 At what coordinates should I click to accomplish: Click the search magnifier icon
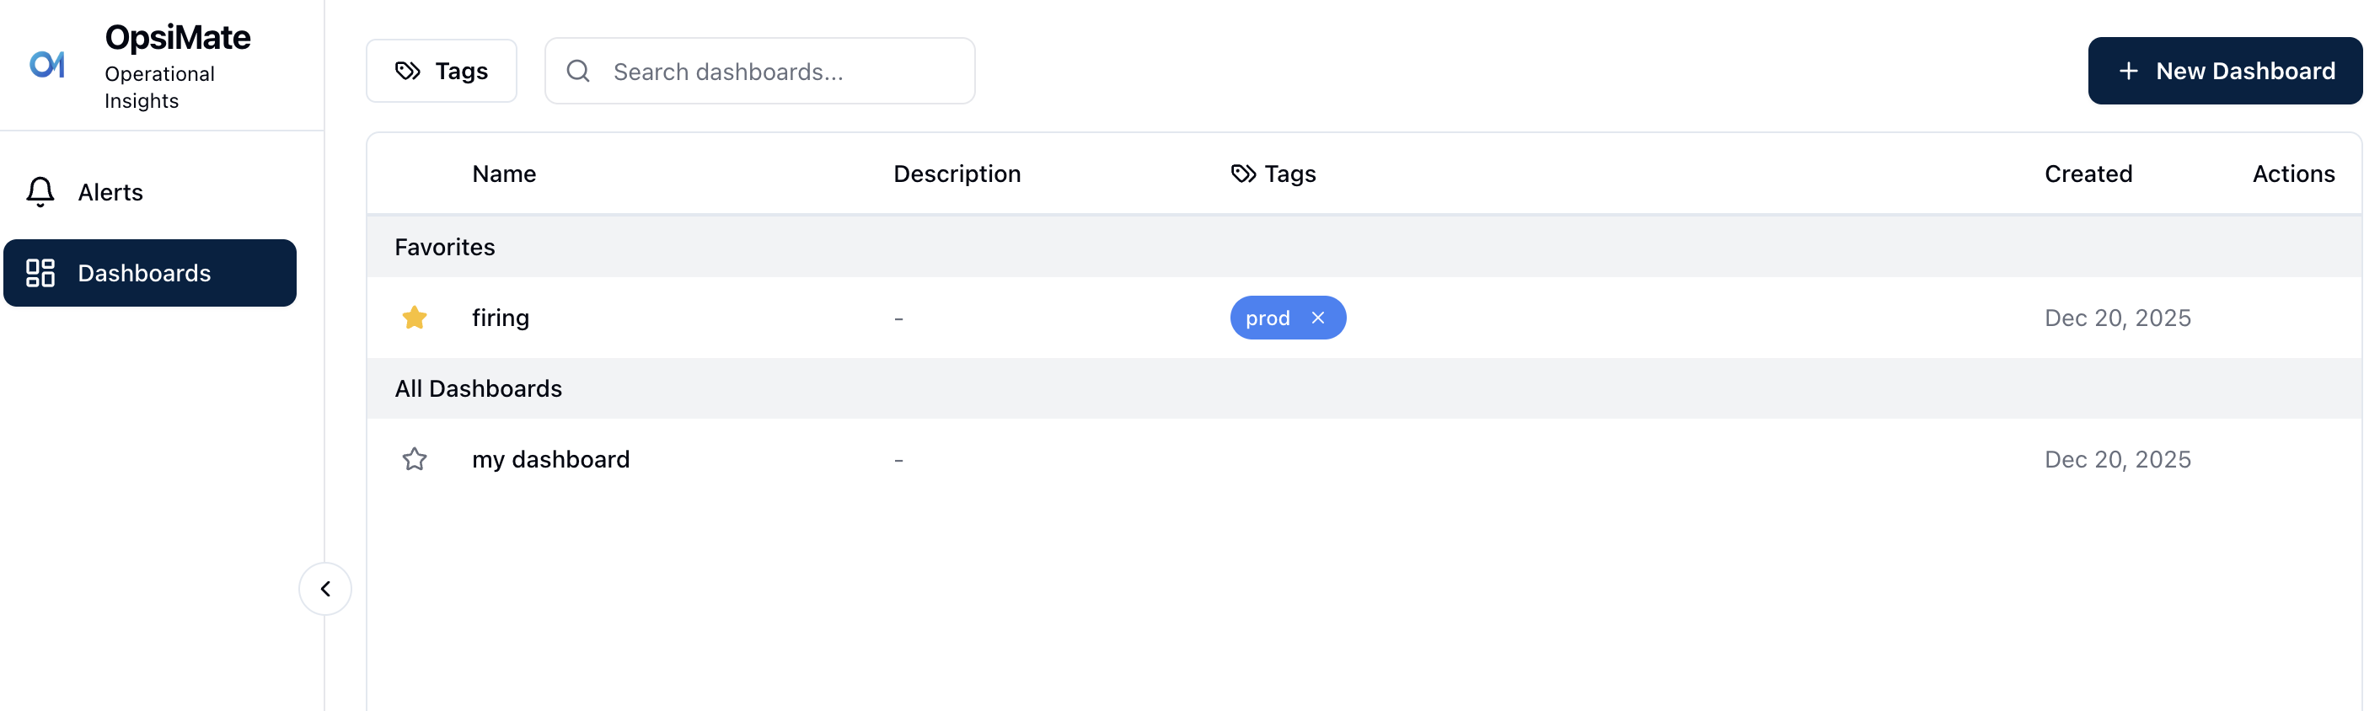(578, 71)
